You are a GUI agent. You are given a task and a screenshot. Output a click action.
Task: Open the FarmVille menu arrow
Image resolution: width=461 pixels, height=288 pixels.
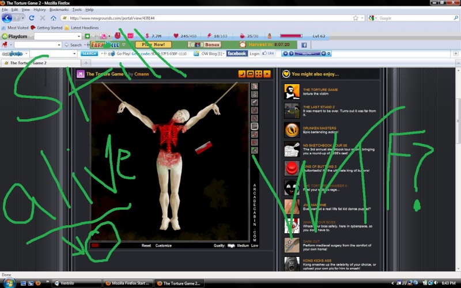123,45
